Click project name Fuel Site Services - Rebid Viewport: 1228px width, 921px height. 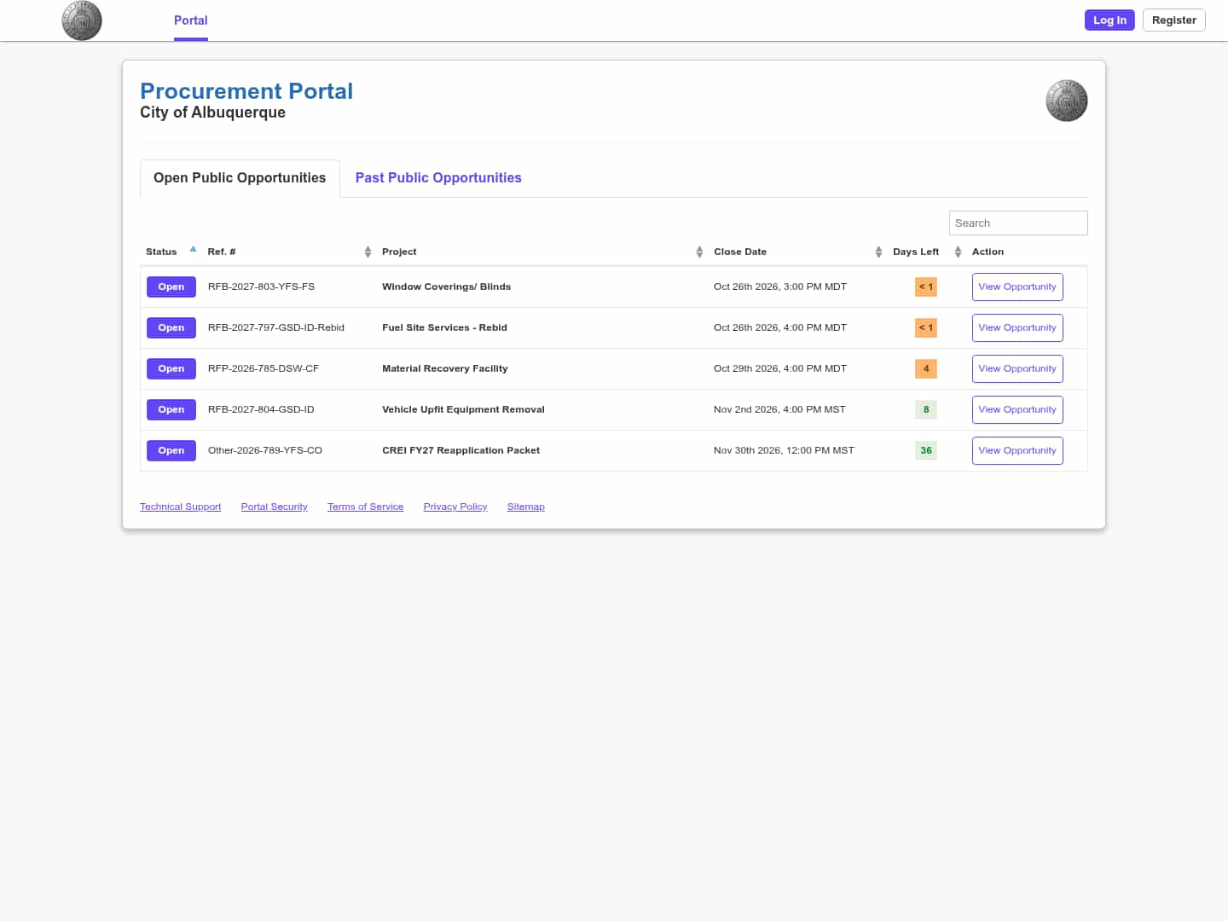pos(444,328)
